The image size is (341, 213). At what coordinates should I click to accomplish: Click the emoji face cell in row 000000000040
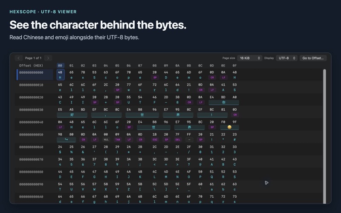click(x=229, y=127)
